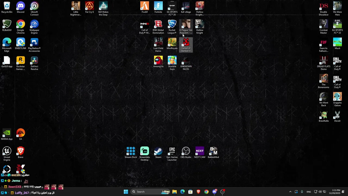The height and width of the screenshot is (196, 348).
Task: Select the Steam desktop shortcut
Action: 158,153
